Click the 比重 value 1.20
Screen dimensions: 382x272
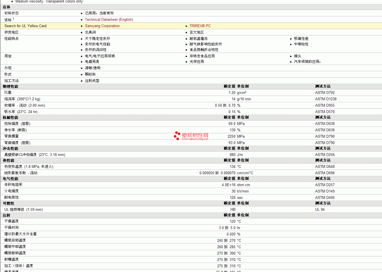click(x=232, y=93)
